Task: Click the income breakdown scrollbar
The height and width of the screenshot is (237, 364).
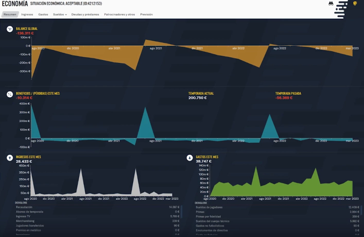Action: click(x=182, y=212)
